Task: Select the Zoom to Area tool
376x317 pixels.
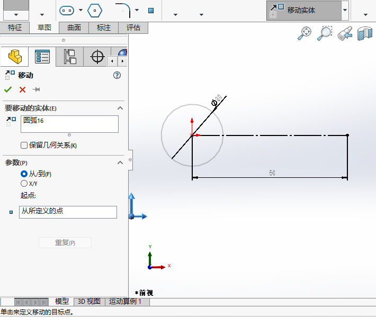Action: coord(325,34)
